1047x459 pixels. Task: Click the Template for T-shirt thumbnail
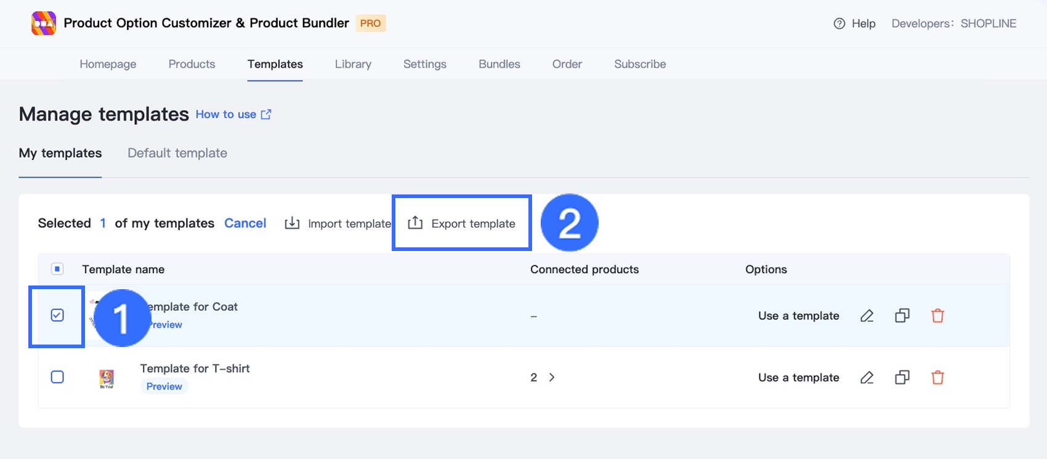click(x=107, y=378)
